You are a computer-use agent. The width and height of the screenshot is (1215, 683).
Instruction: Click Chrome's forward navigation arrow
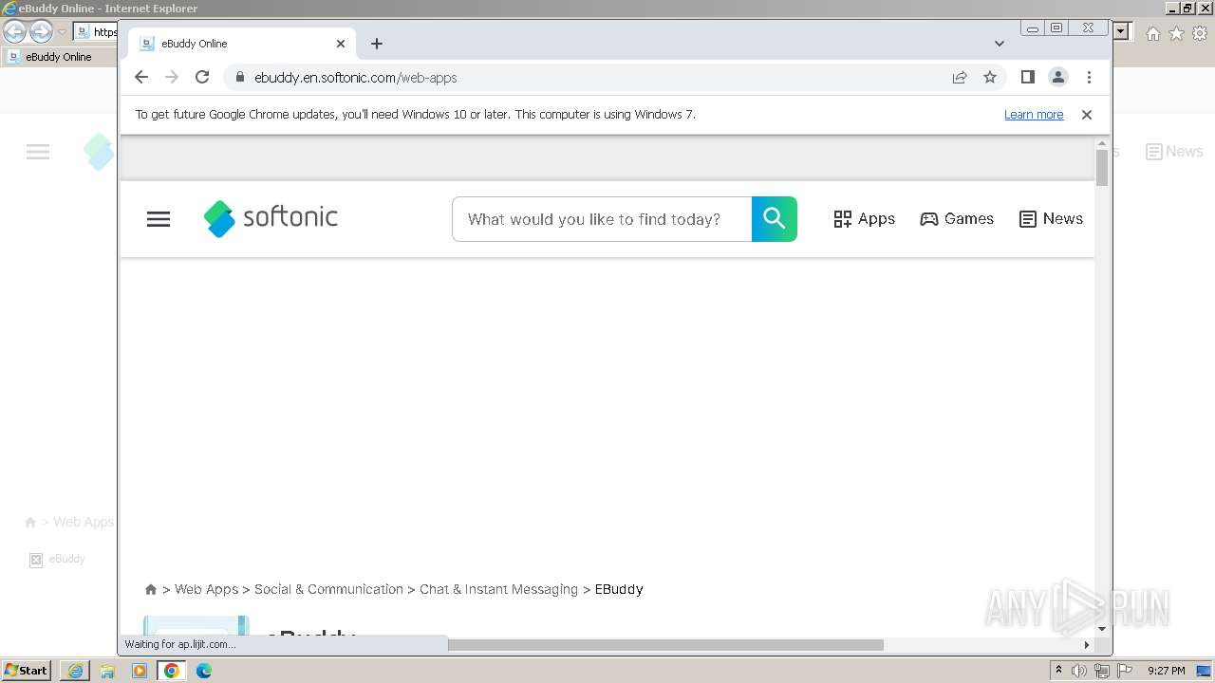click(172, 77)
